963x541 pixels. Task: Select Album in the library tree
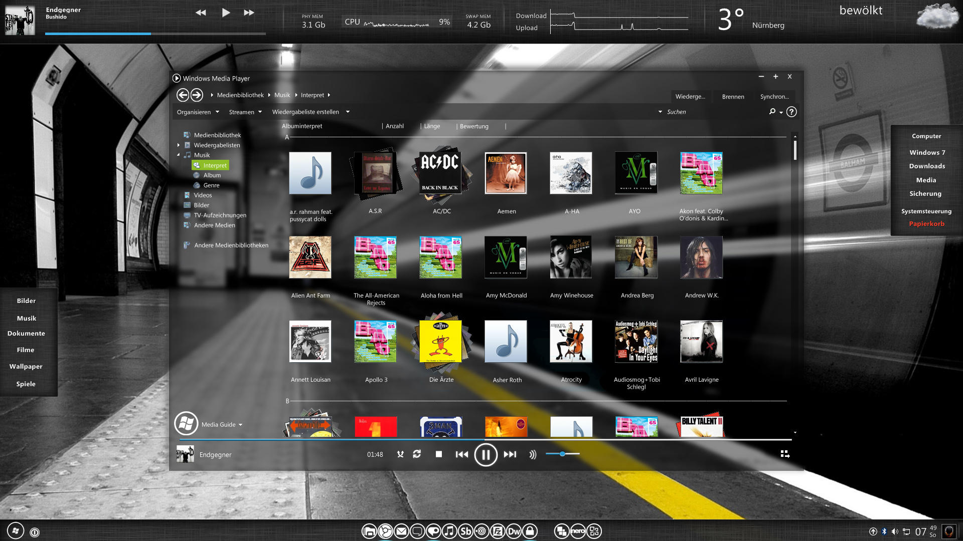212,175
